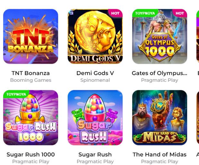Click the HOT badge on Gates of Olympus
This screenshot has height=165, width=199.
(x=180, y=13)
